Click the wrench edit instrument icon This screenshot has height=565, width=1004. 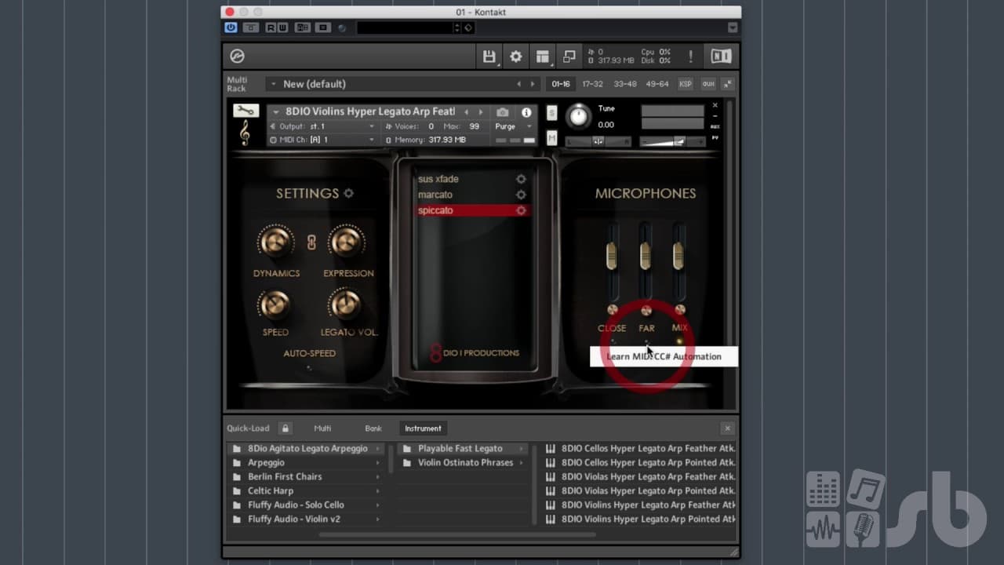pyautogui.click(x=246, y=111)
